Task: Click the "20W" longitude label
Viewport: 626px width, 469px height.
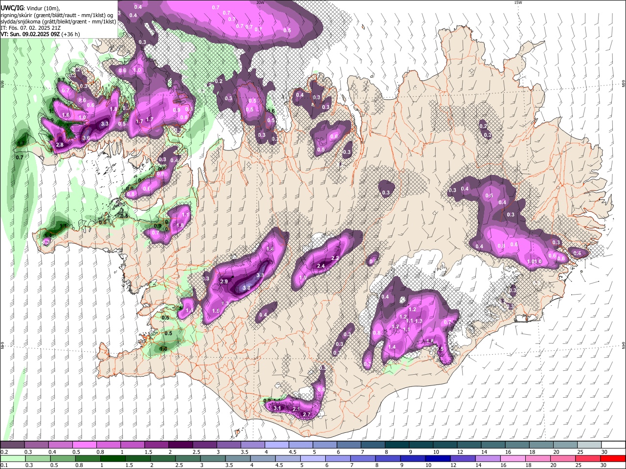Action: (x=260, y=2)
